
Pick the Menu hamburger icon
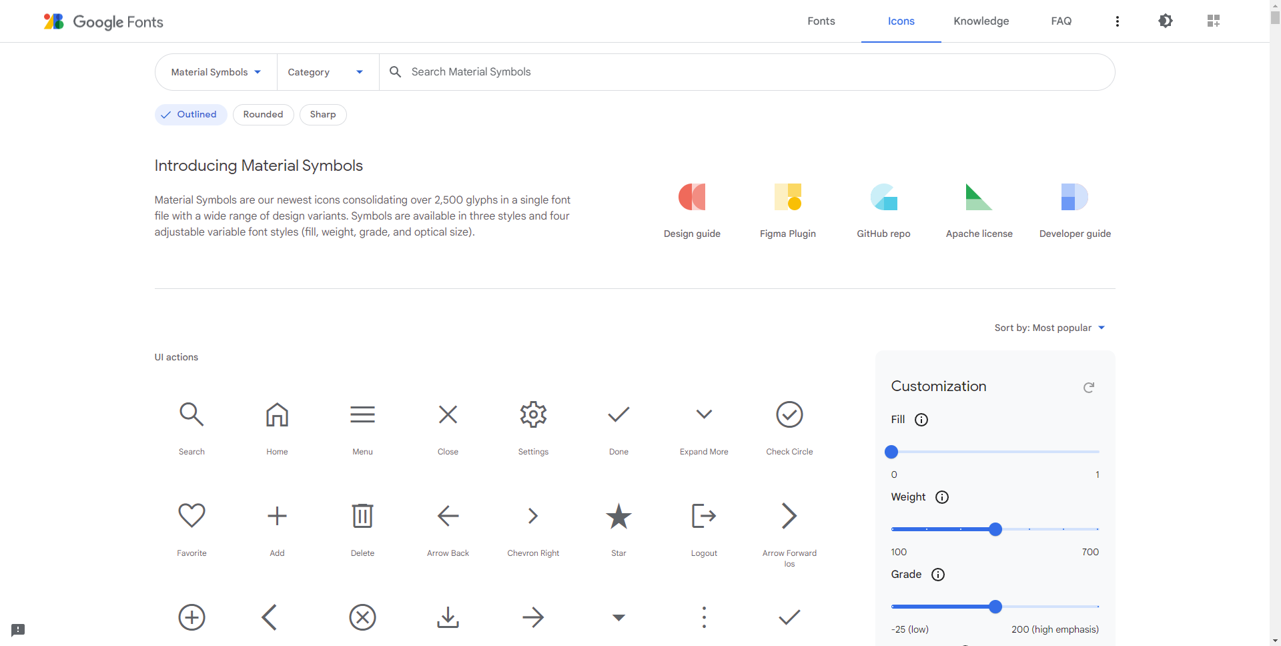click(x=362, y=414)
